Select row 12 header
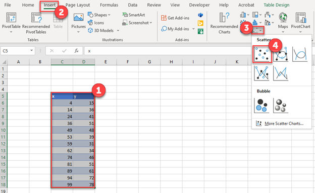 click(4, 144)
